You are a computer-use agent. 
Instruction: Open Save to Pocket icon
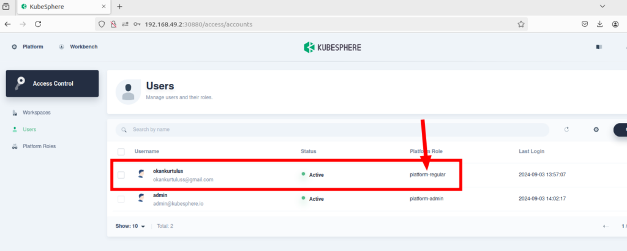pos(585,24)
